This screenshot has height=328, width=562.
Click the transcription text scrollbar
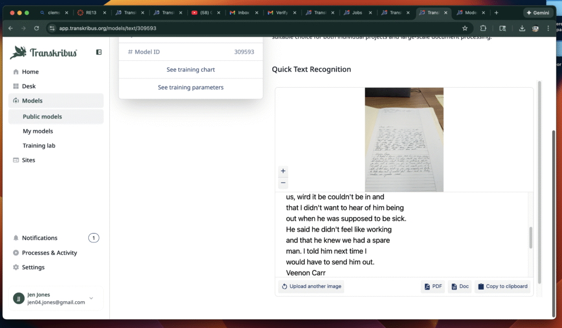530,237
